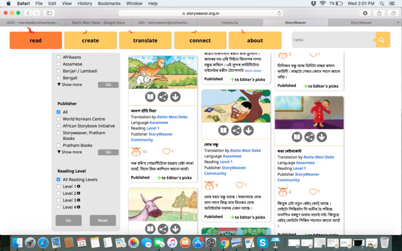The width and height of the screenshot is (402, 251).
Task: Share the boy reading under tree story
Action: coord(236,131)
